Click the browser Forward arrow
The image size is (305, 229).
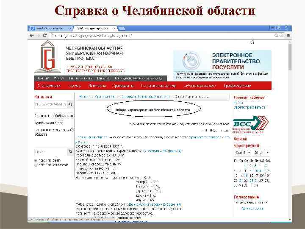coord(38,36)
